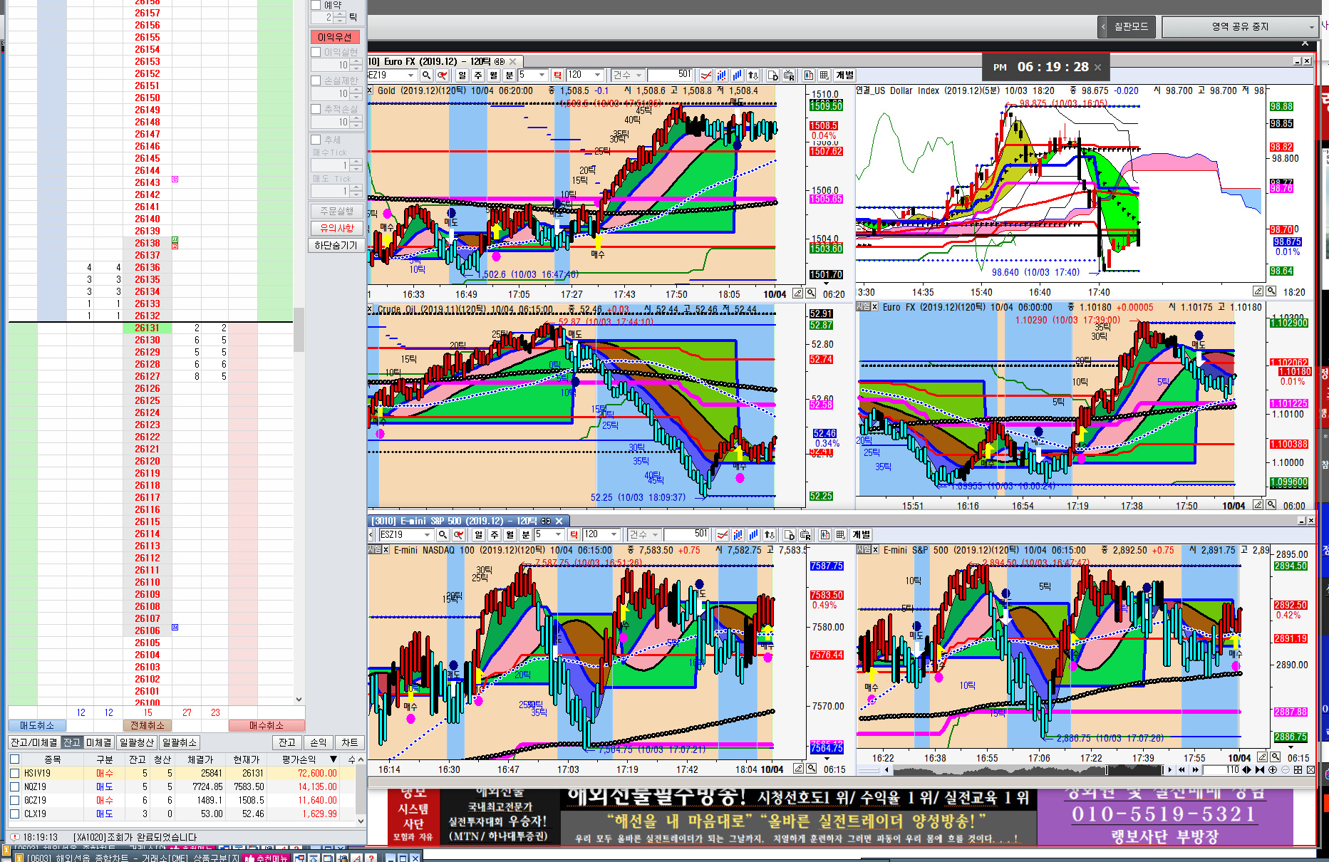Click the 전체취소 button
The height and width of the screenshot is (862, 1329).
[148, 725]
